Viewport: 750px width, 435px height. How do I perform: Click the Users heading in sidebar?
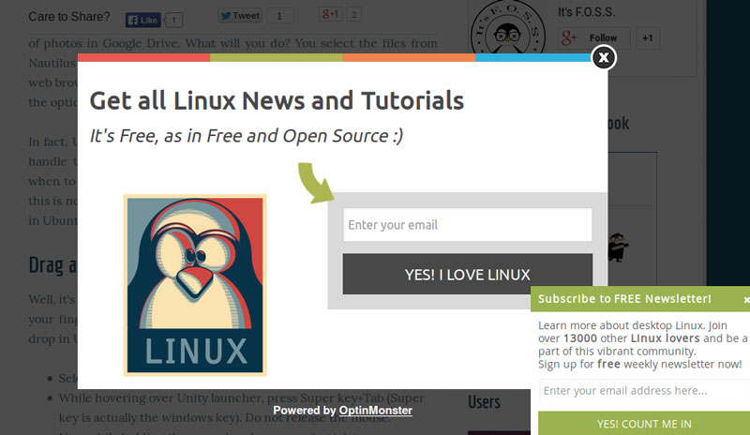484,402
